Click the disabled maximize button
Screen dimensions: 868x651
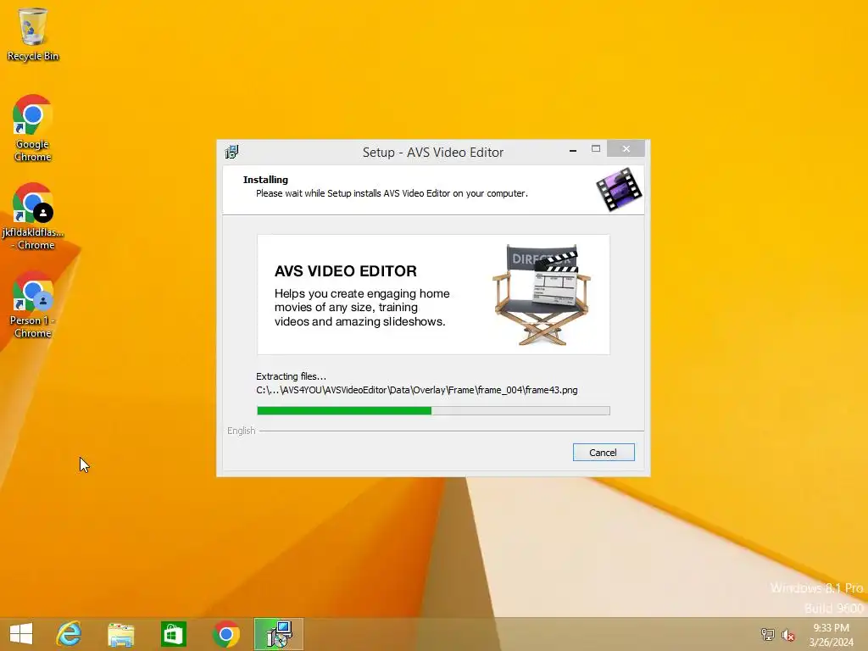pyautogui.click(x=596, y=149)
